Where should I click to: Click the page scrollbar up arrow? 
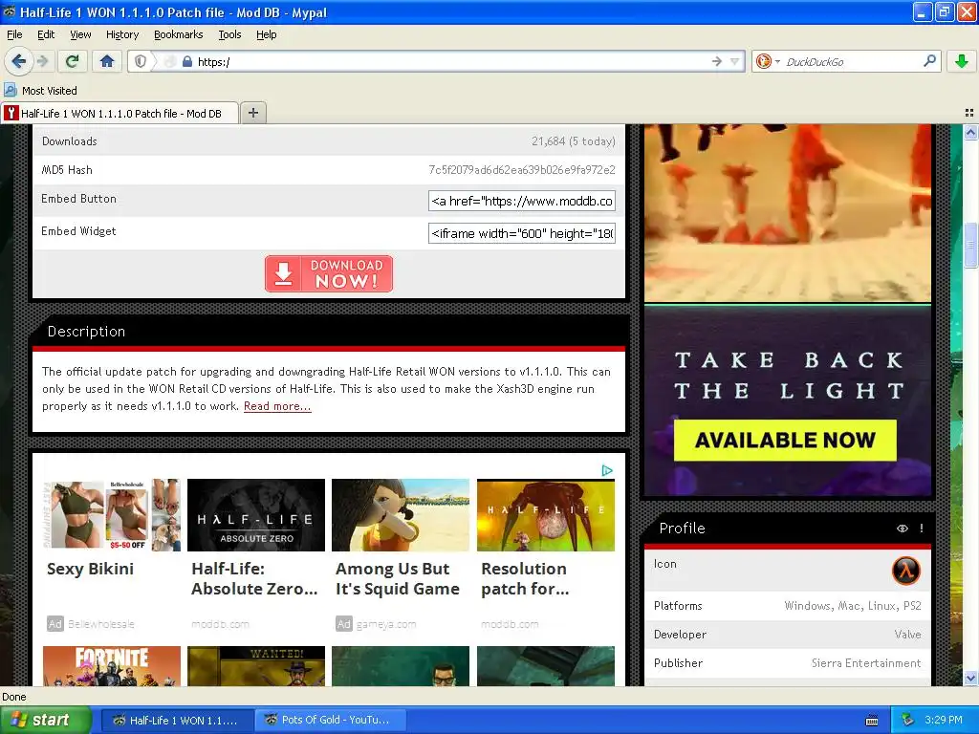tap(970, 132)
